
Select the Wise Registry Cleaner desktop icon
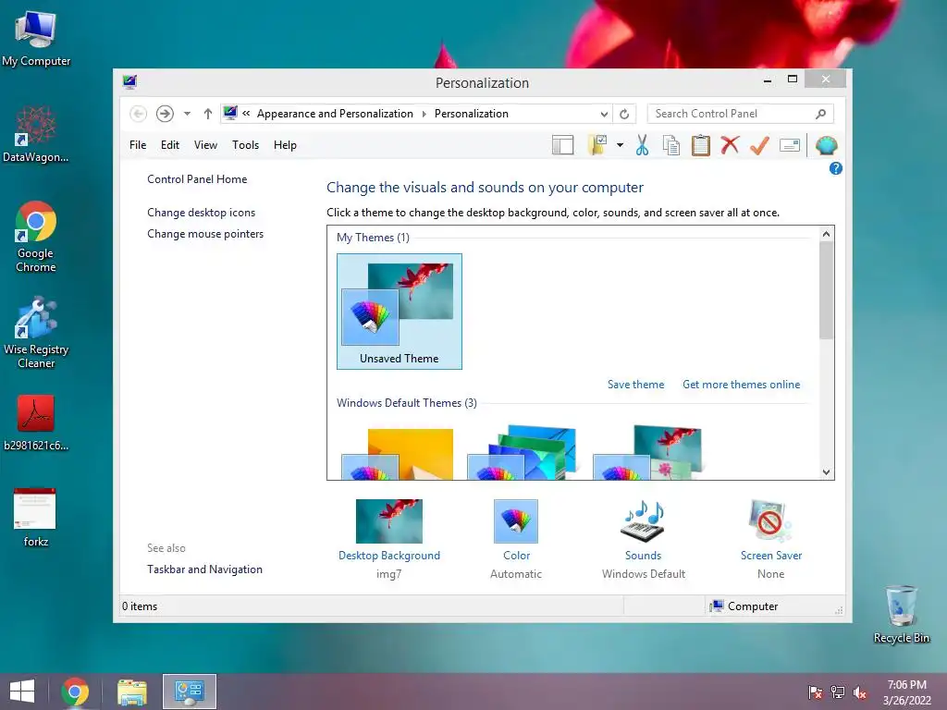coord(36,333)
